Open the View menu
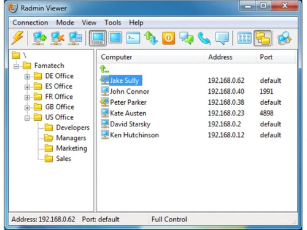 pyautogui.click(x=89, y=23)
